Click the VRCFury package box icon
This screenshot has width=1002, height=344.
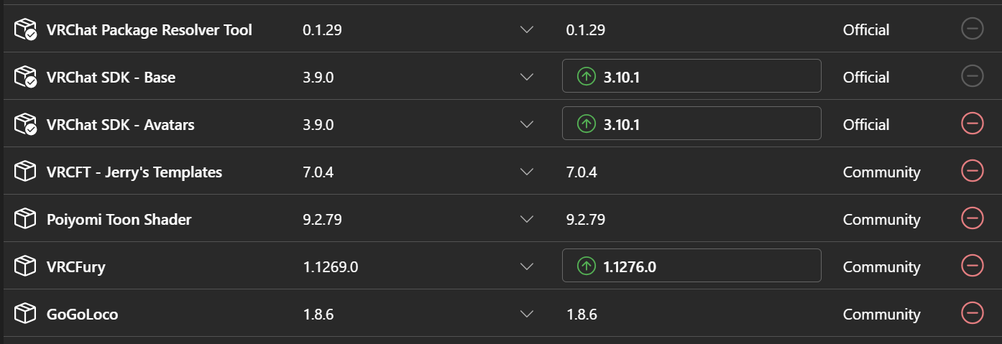point(25,266)
